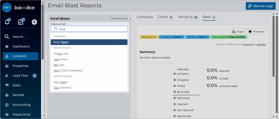Click the Copy button
Image resolution: width=279 pixels, height=119 pixels.
tap(238, 32)
